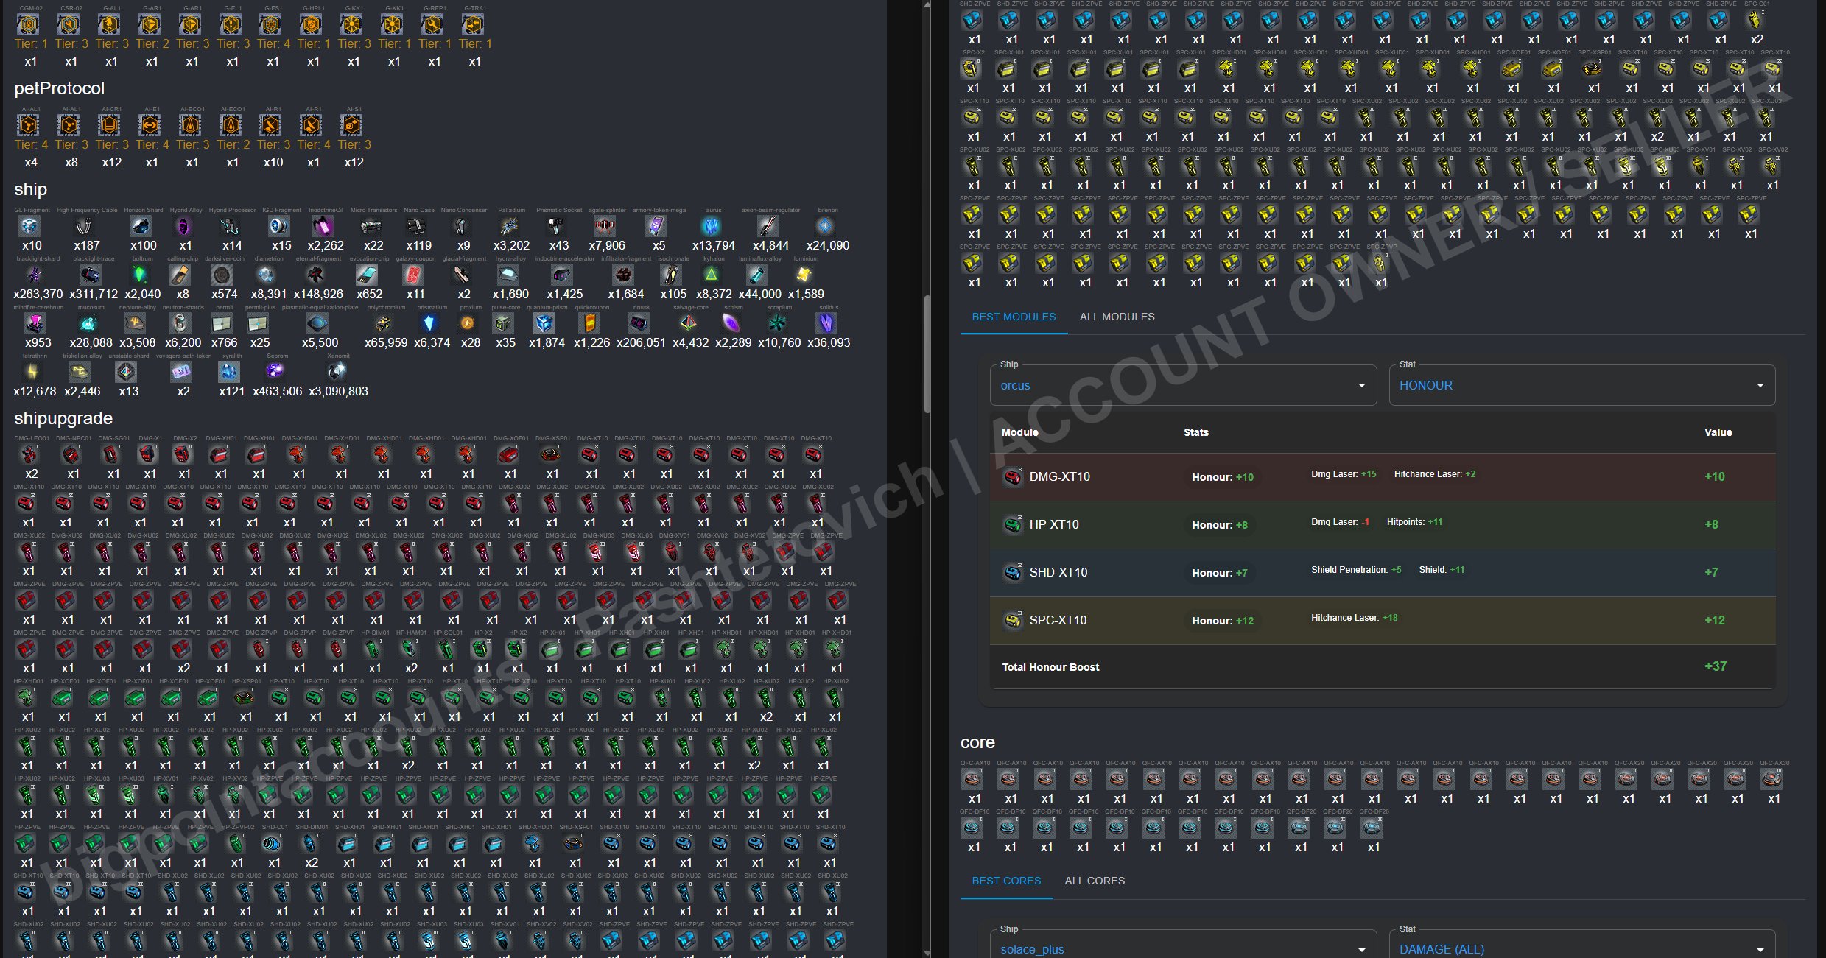The width and height of the screenshot is (1826, 958).
Task: Click DMG-XT10 icon in Best Modules table
Action: tap(1013, 477)
